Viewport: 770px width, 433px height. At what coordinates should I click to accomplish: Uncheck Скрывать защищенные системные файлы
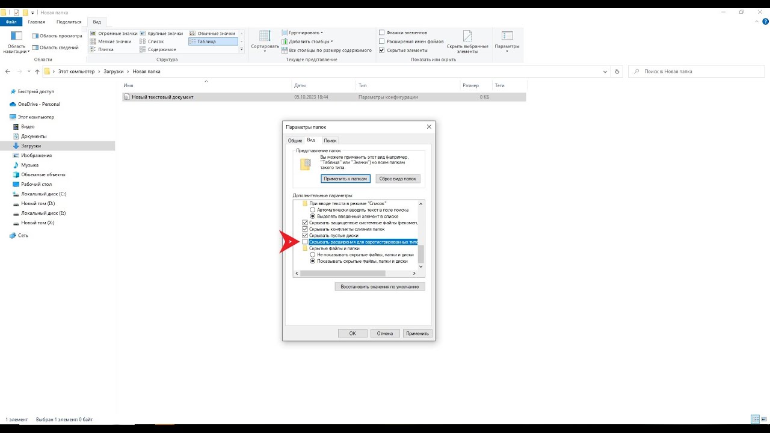[x=305, y=223]
